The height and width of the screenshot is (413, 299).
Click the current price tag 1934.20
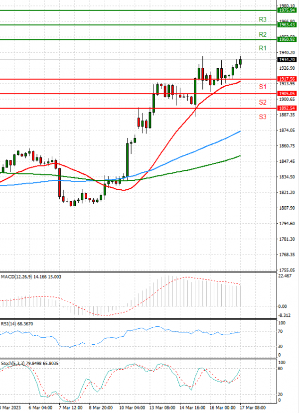287,60
